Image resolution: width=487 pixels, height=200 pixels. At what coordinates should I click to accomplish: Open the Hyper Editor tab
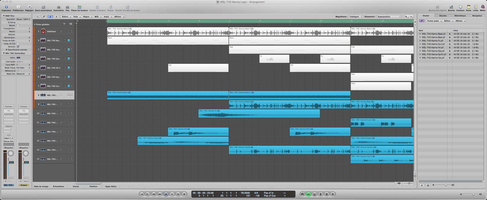coord(111,186)
